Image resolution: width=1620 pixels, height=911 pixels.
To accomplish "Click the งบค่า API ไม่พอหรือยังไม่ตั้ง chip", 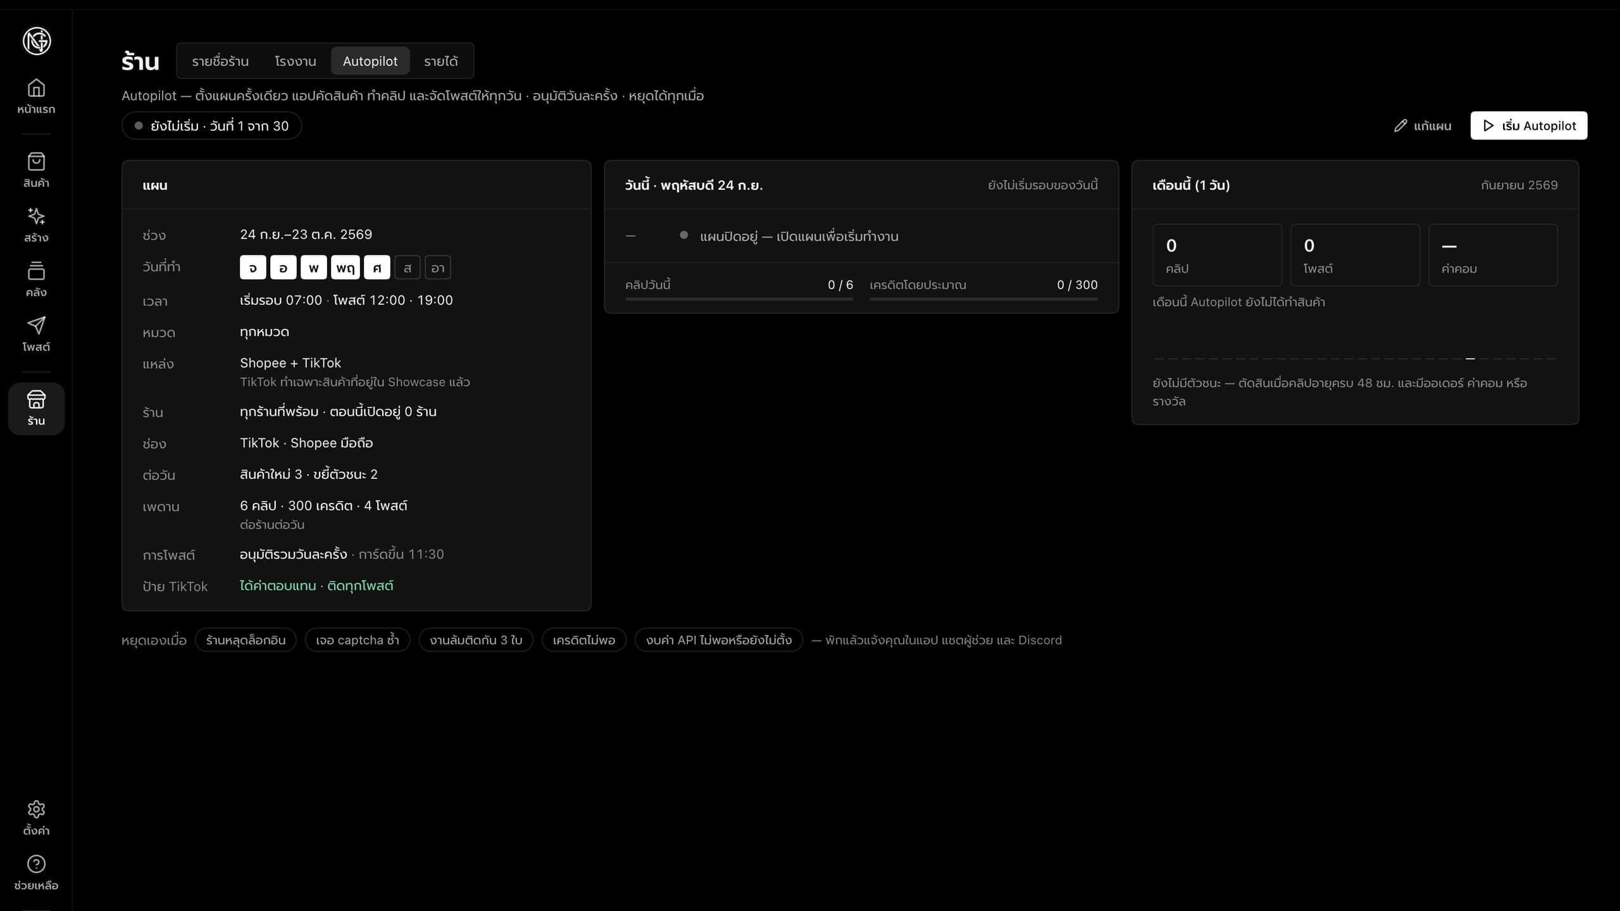I will 719,640.
